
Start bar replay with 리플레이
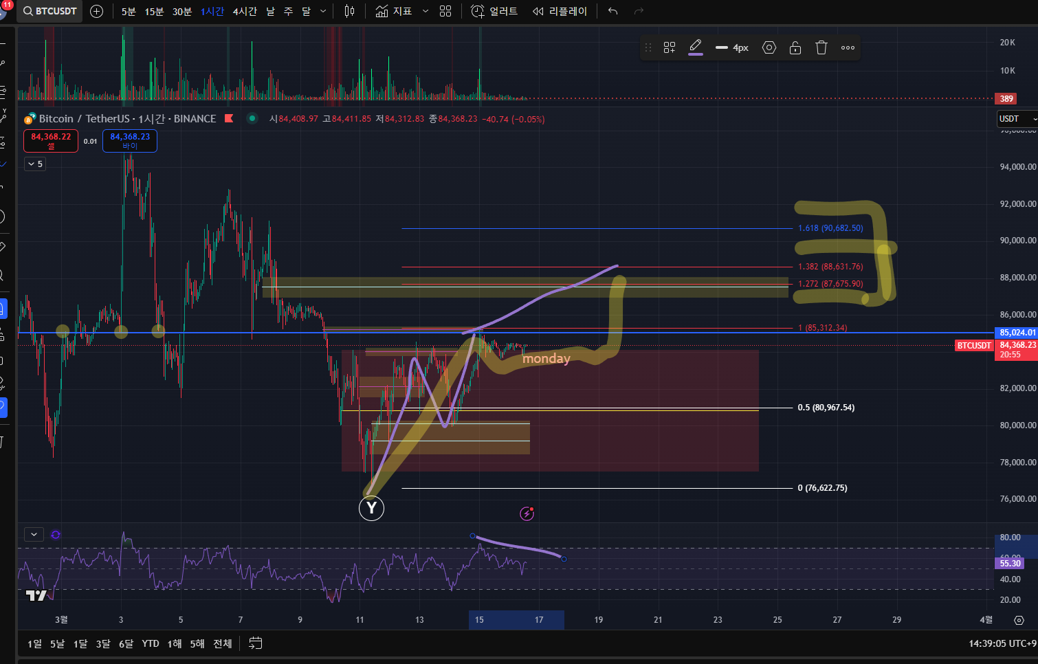point(560,11)
